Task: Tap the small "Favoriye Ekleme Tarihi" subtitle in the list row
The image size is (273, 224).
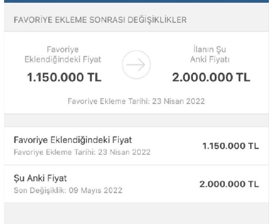Action: click(80, 151)
